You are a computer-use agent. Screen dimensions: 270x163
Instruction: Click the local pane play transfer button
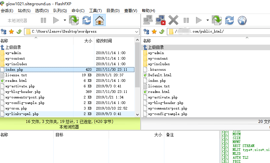[x=56, y=20]
